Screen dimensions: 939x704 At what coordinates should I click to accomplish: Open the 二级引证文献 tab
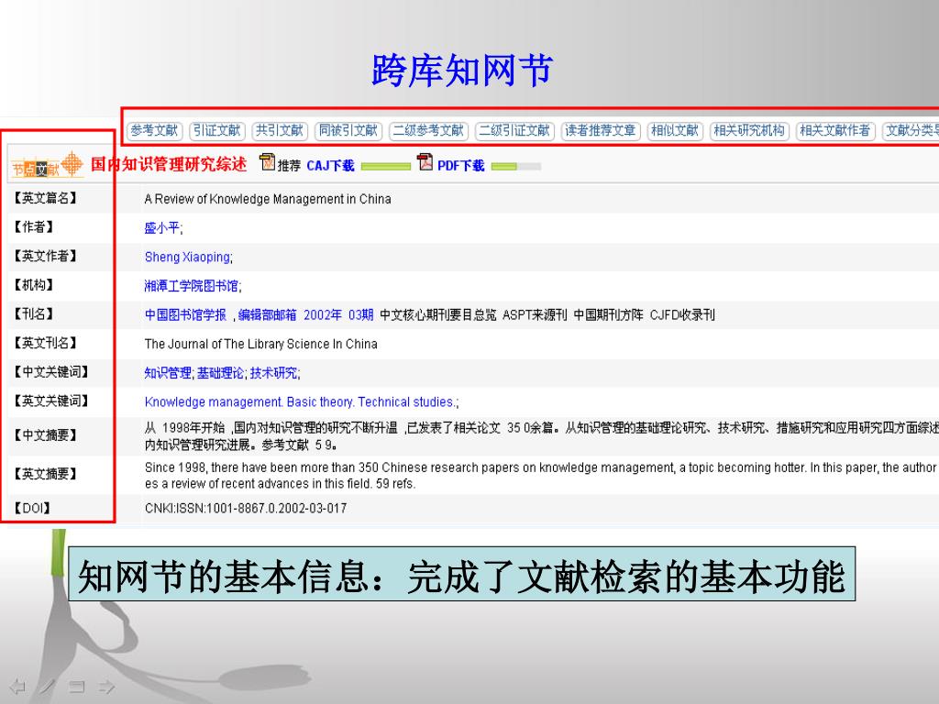tap(515, 130)
